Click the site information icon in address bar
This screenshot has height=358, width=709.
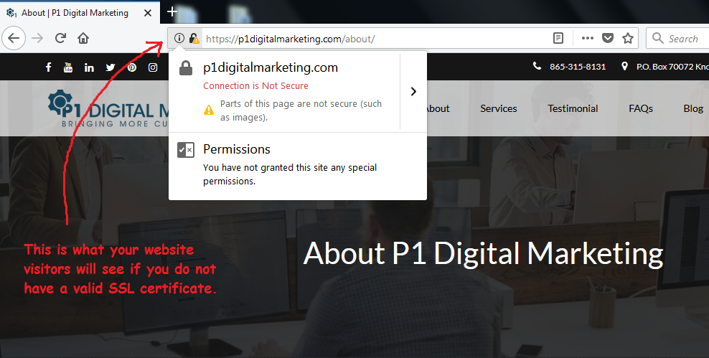coord(179,39)
